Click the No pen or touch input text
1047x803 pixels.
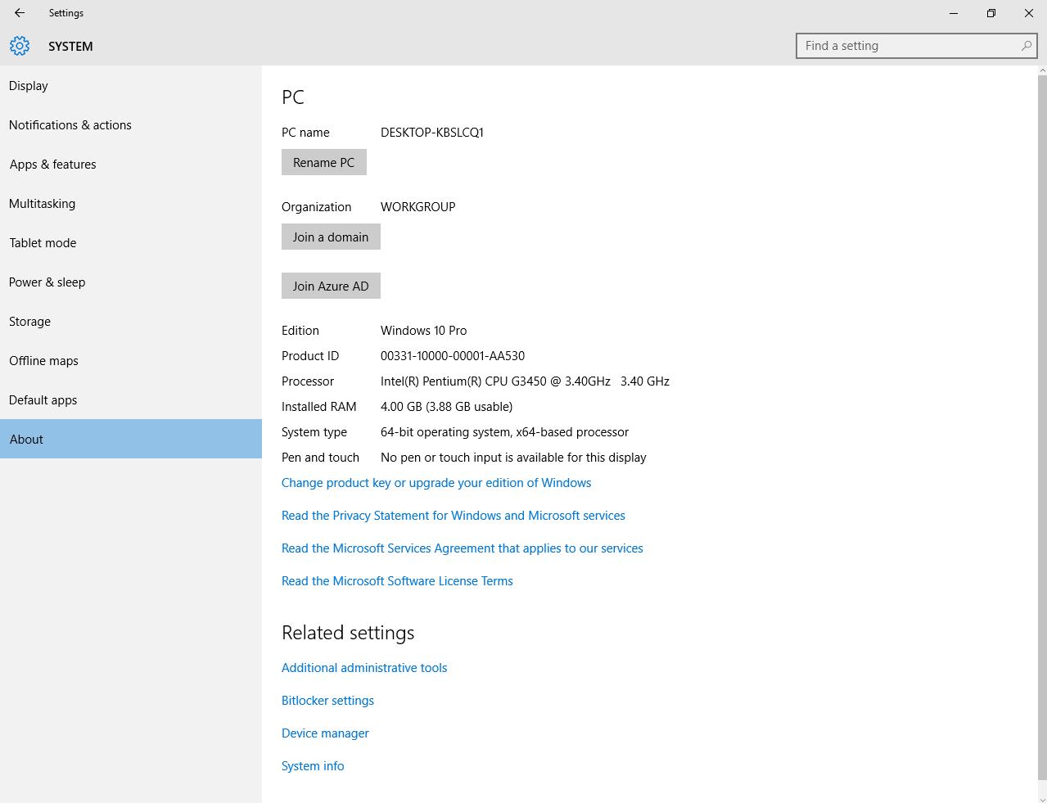(513, 458)
